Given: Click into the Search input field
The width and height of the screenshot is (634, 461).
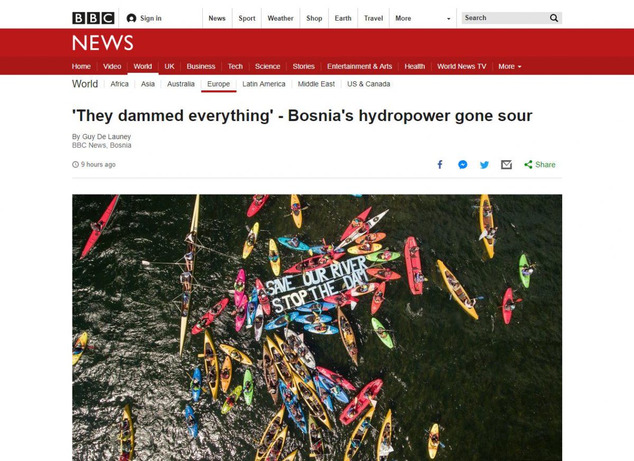Looking at the screenshot, I should click(x=504, y=18).
